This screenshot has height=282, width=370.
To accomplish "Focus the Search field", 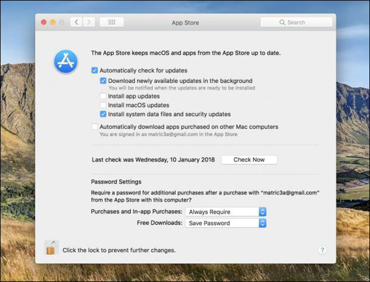I will click(297, 23).
